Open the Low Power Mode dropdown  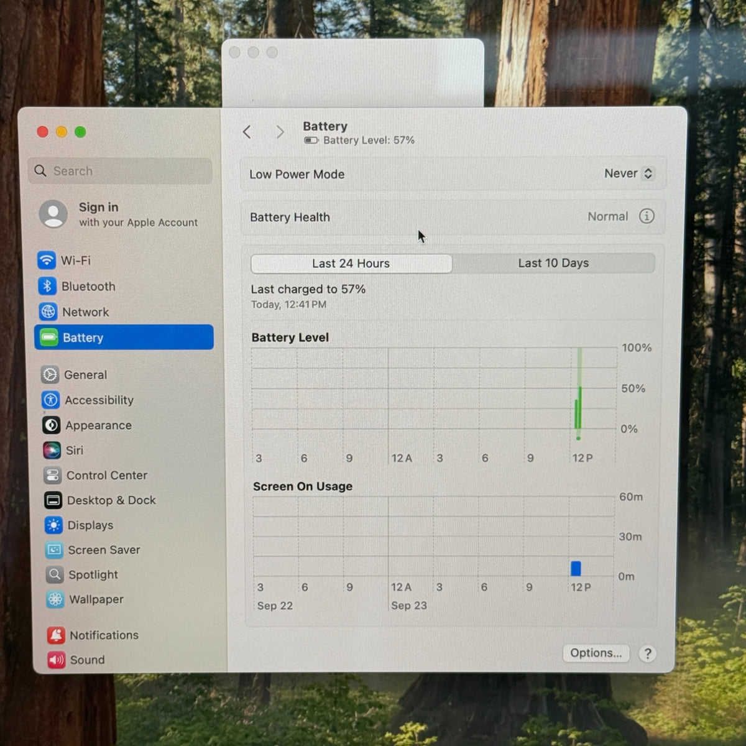[629, 173]
